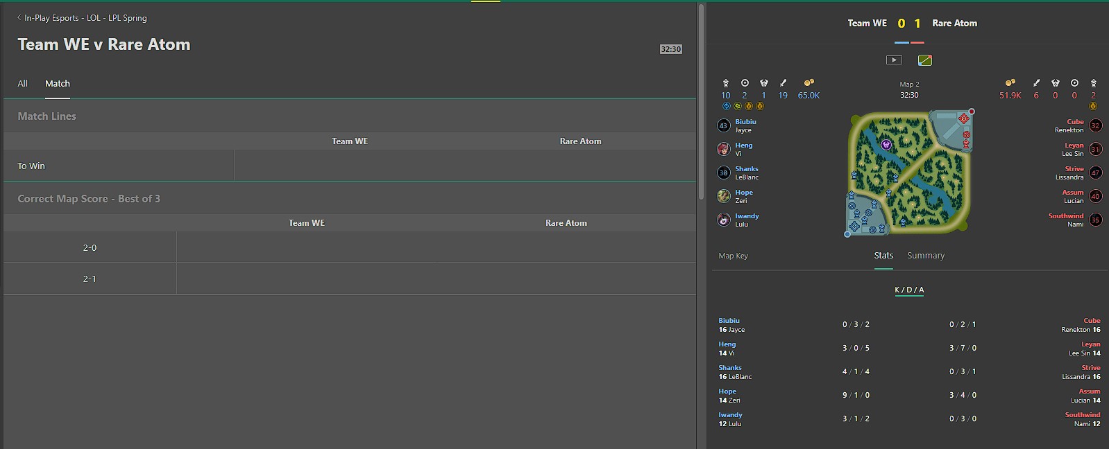Screen dimensions: 1109x449
Task: Click Rare Atom's dragon badge
Action: 1093,106
